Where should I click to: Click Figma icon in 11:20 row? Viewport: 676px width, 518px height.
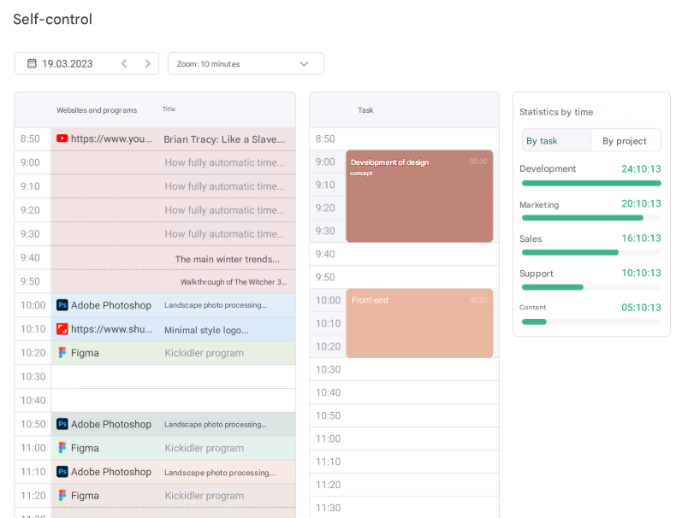(62, 496)
